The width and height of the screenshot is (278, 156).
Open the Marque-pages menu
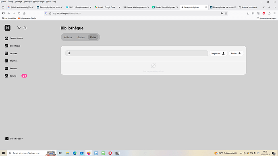(x=39, y=2)
